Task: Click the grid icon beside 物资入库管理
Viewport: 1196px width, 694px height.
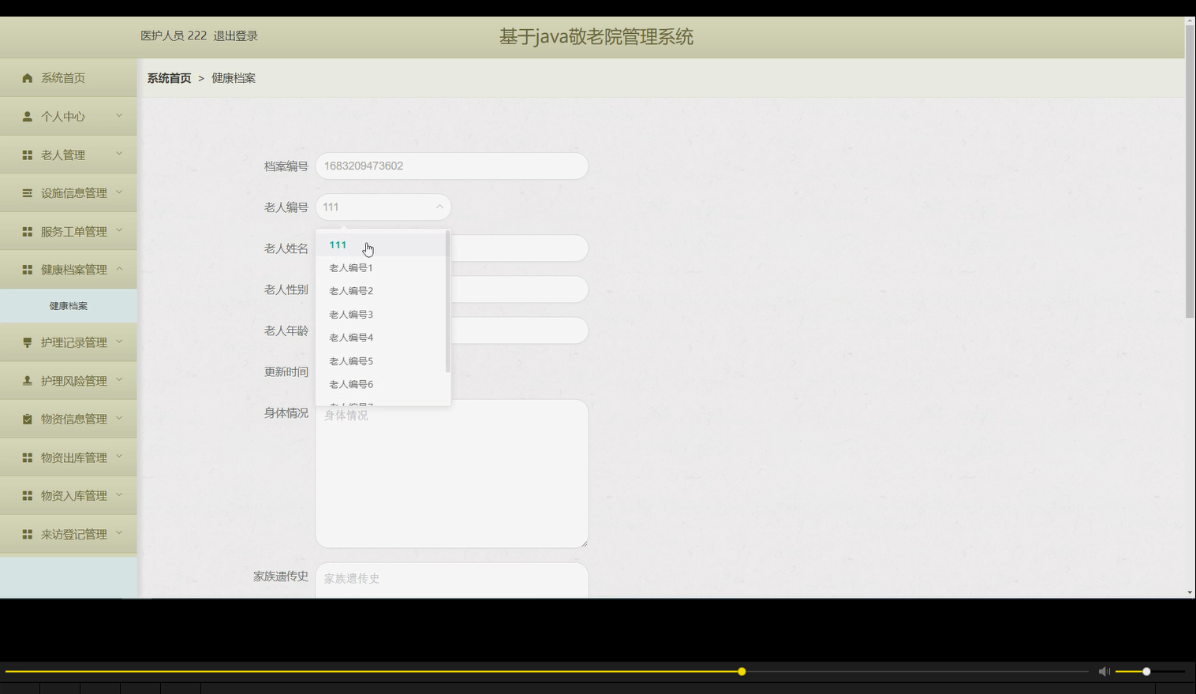Action: tap(28, 495)
